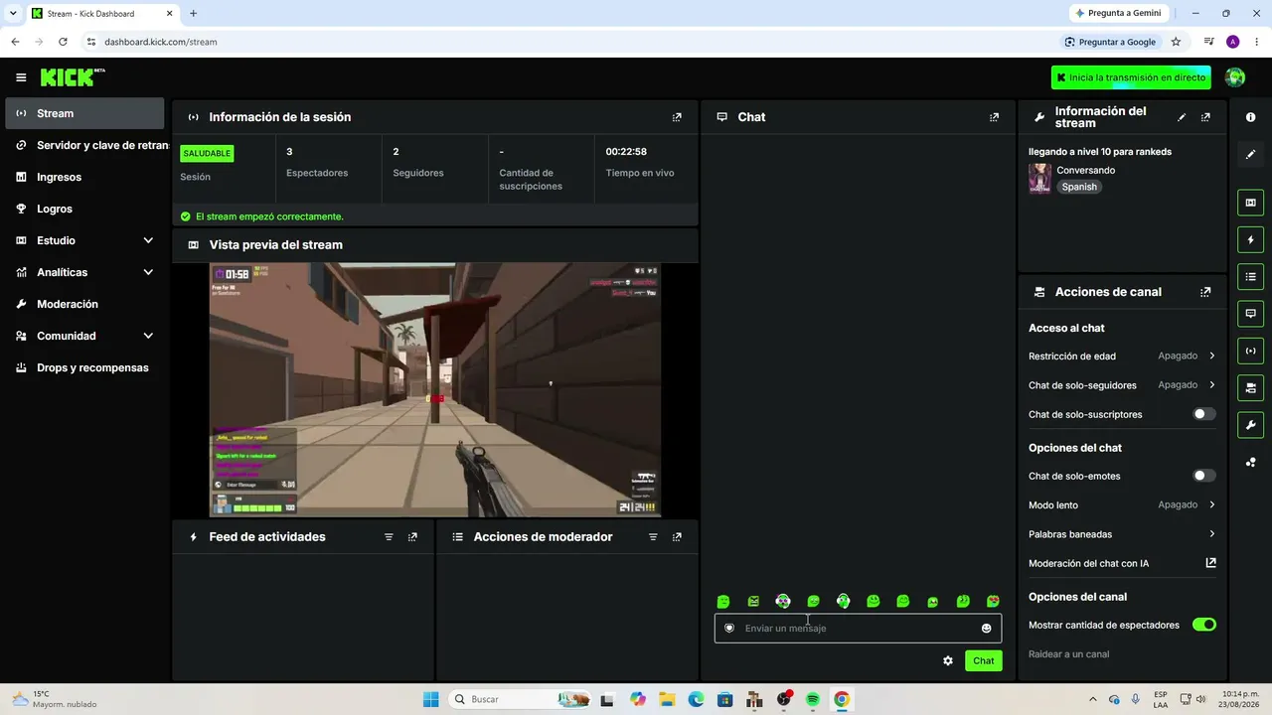Show hidden system tray icons
The height and width of the screenshot is (715, 1272).
click(x=1093, y=699)
